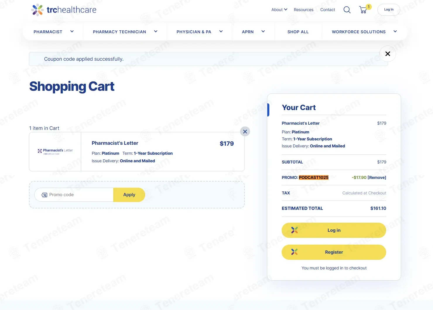Select the SUBTOTAL $179 amount
This screenshot has height=310, width=433.
pyautogui.click(x=382, y=162)
